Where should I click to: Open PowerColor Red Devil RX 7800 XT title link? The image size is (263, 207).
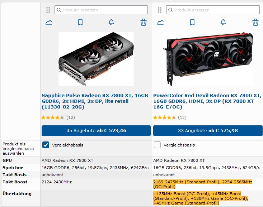pyautogui.click(x=207, y=101)
